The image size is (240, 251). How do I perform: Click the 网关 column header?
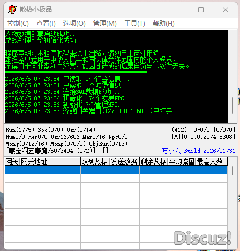click(x=12, y=161)
